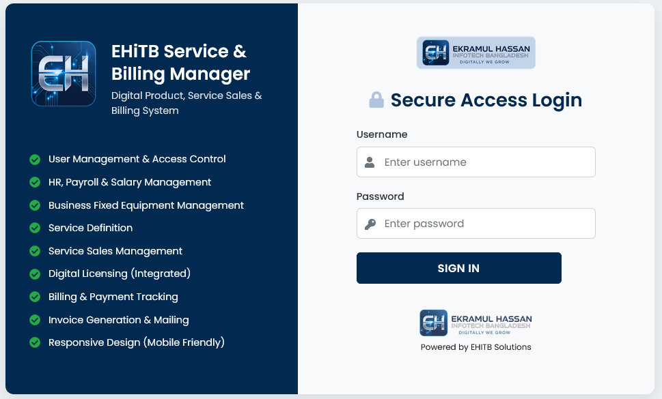Image resolution: width=662 pixels, height=399 pixels.
Task: Click the checkmark next to Billing & Payment Tracking
Action: tap(35, 297)
